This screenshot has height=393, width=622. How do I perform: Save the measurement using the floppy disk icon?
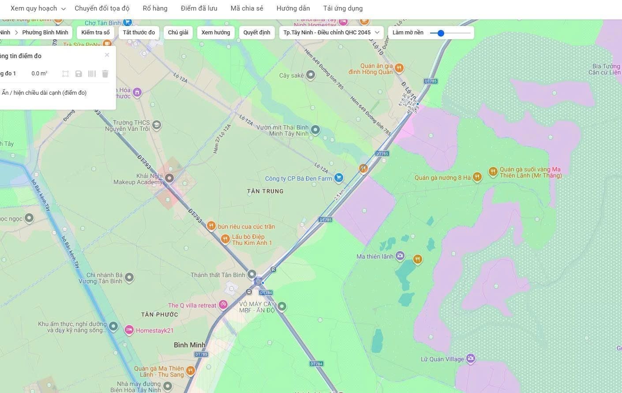(79, 74)
